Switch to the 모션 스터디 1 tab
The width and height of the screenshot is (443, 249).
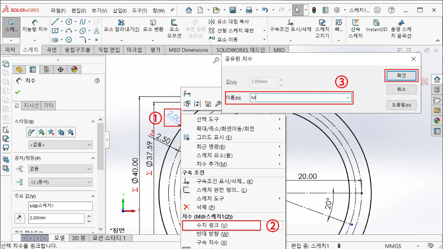(109, 238)
